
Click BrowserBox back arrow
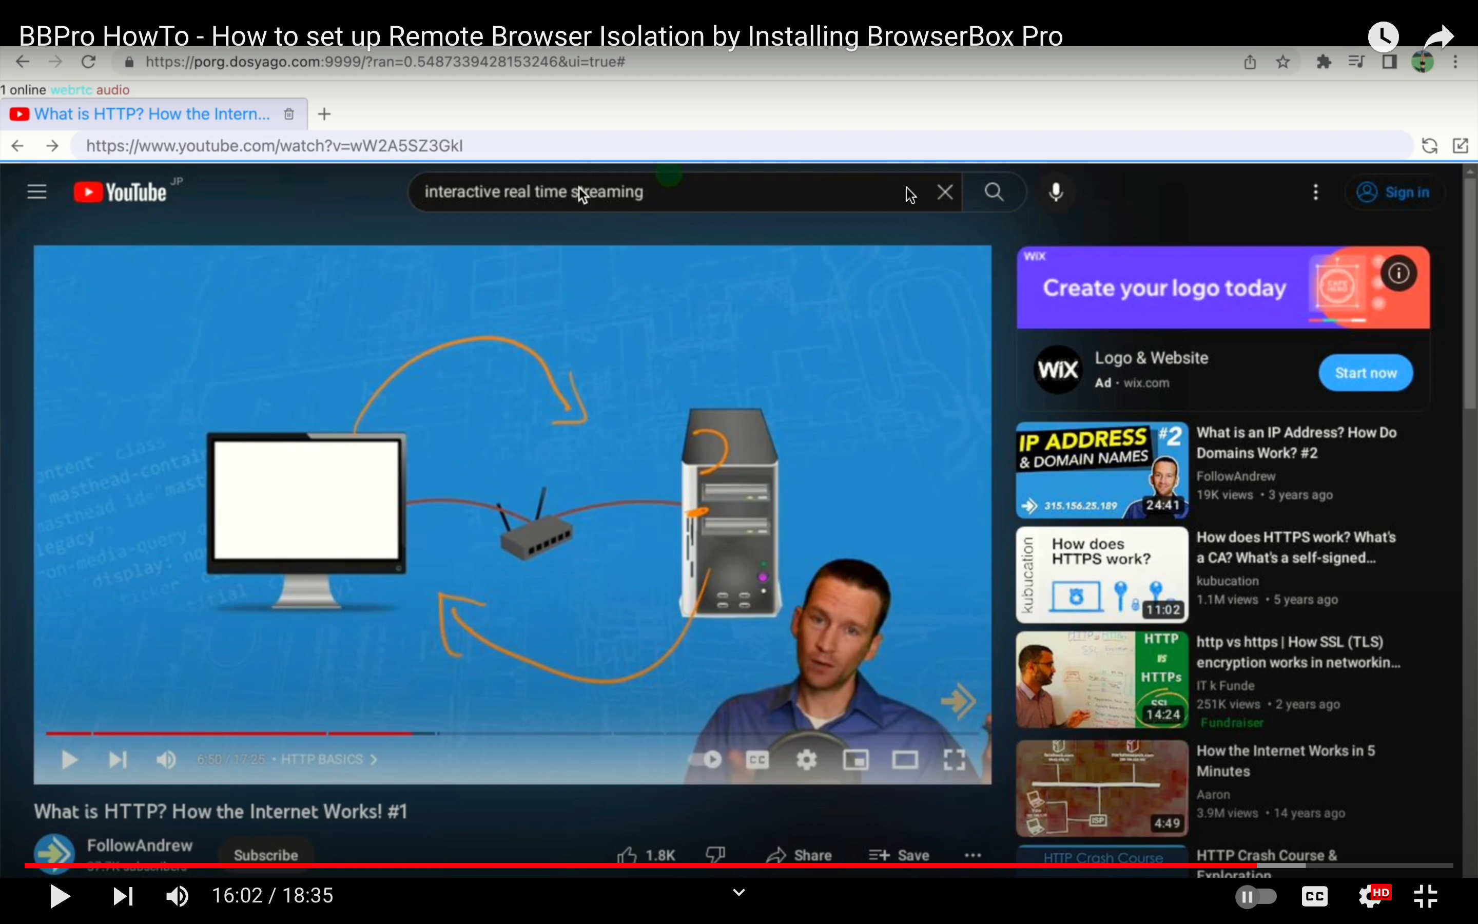(x=17, y=146)
